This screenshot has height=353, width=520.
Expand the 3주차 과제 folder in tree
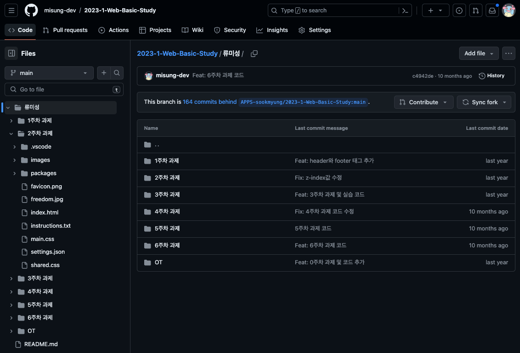click(x=11, y=278)
